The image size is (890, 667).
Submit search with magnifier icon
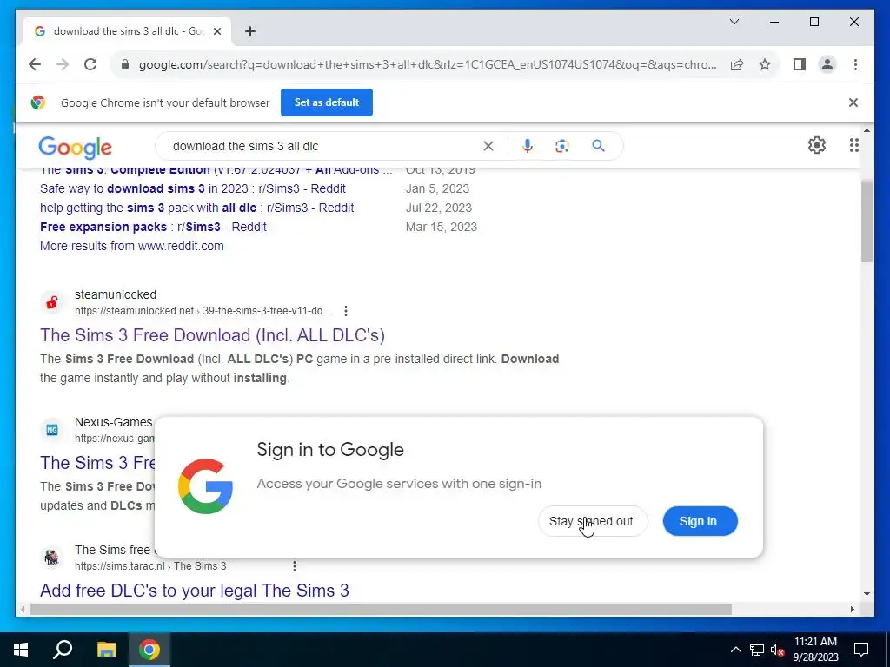[x=598, y=146]
